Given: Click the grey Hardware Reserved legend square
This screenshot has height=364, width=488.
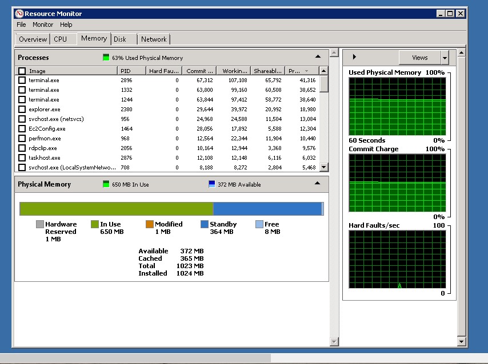Looking at the screenshot, I should [39, 224].
